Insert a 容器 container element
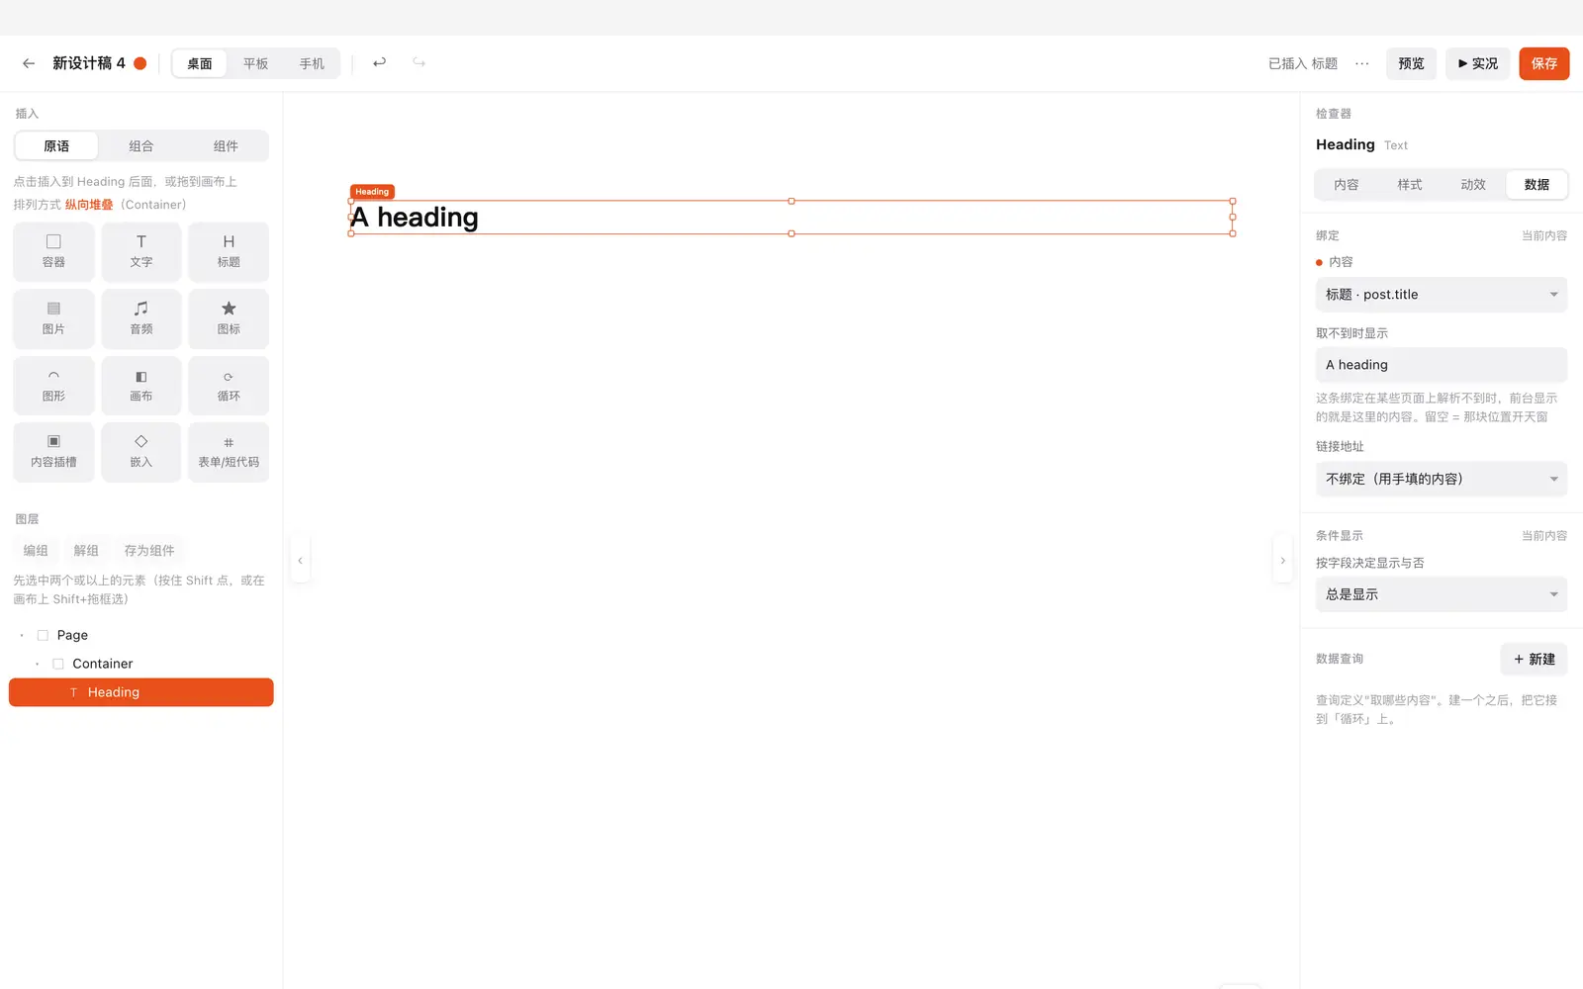The image size is (1583, 989). (x=53, y=251)
